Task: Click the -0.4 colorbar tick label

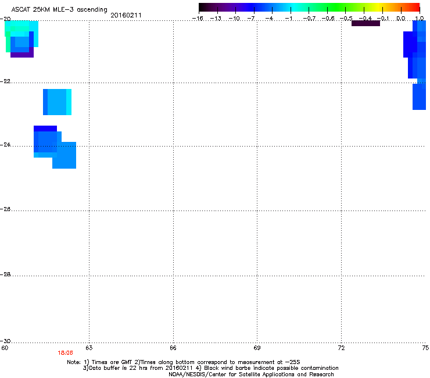Action: [365, 19]
